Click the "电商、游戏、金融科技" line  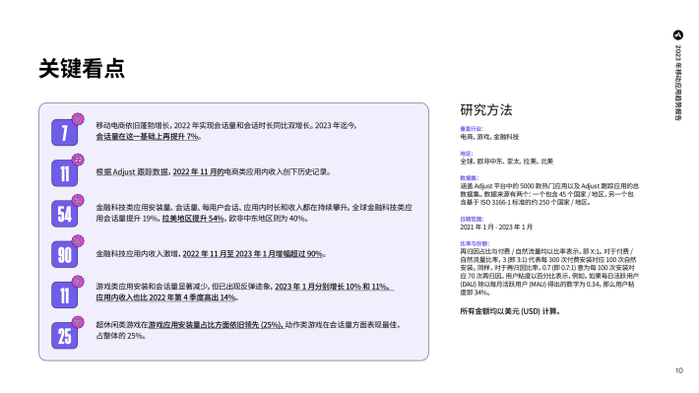click(489, 137)
